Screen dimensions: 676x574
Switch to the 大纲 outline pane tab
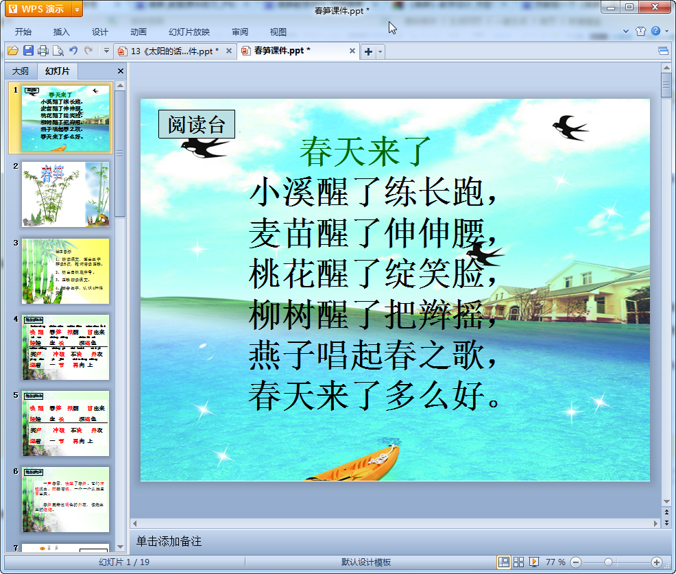coord(21,71)
